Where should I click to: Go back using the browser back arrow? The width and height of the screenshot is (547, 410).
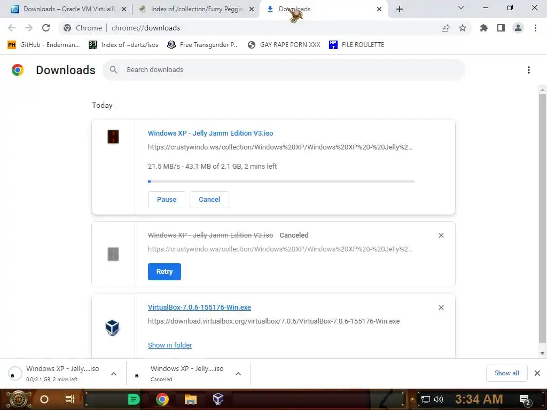[12, 28]
